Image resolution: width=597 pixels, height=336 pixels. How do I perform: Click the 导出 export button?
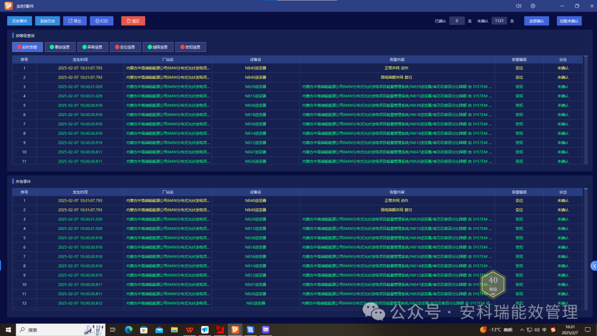tap(75, 21)
